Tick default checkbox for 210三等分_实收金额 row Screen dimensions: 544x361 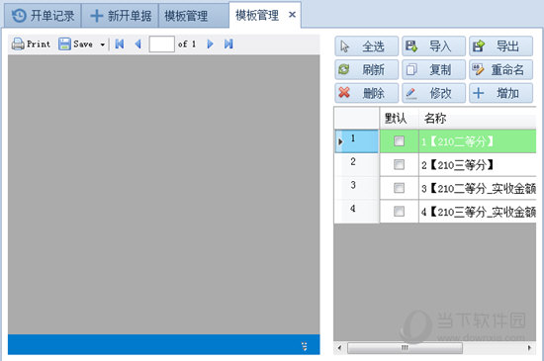(x=399, y=212)
